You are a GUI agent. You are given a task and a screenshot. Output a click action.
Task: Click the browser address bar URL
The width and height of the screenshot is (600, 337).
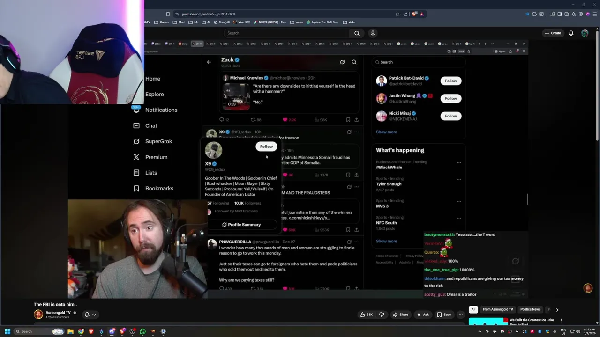208,14
